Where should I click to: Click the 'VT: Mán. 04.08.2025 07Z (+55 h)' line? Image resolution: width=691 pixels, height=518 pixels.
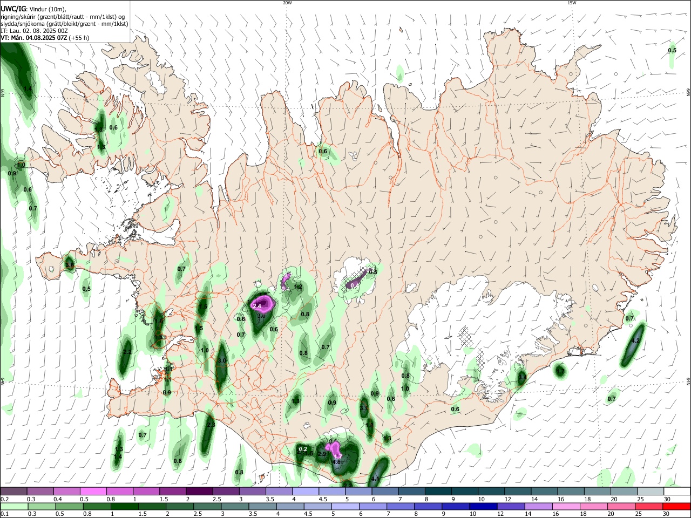pyautogui.click(x=45, y=38)
